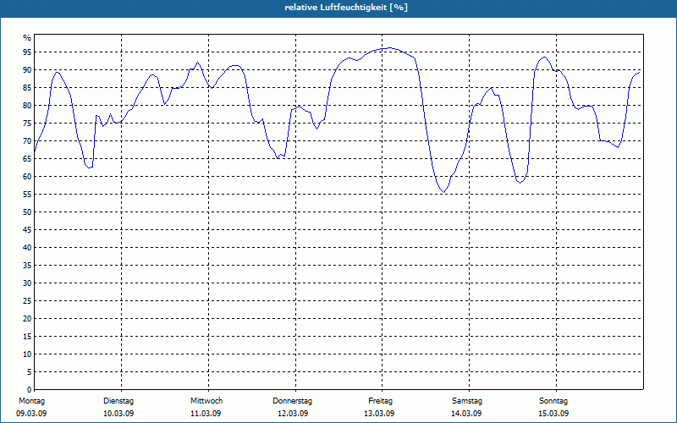The height and width of the screenshot is (423, 677).
Task: Click the y-axis value 25
Action: 27,301
